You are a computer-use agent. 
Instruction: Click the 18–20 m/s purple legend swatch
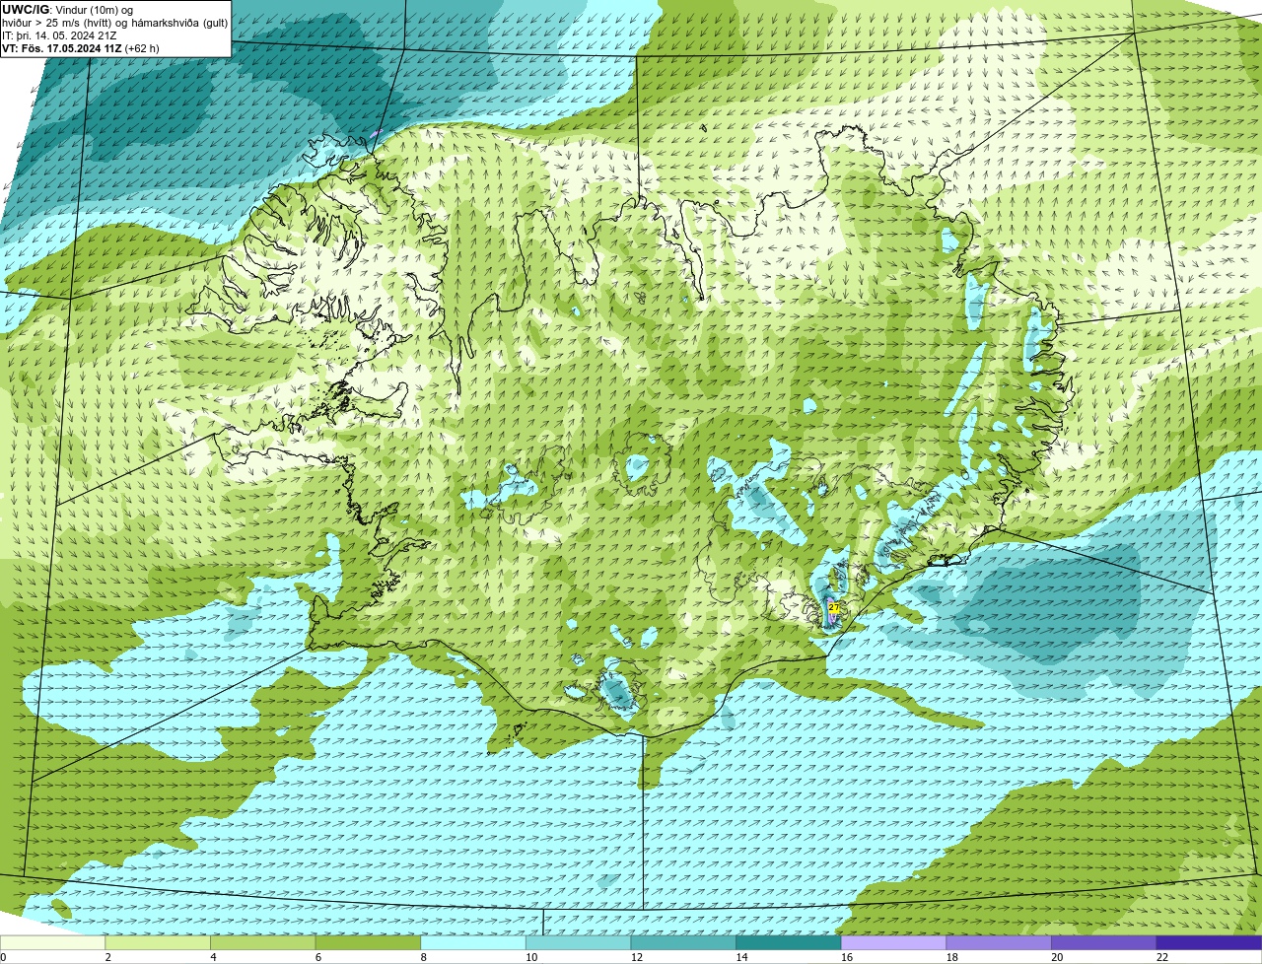999,942
